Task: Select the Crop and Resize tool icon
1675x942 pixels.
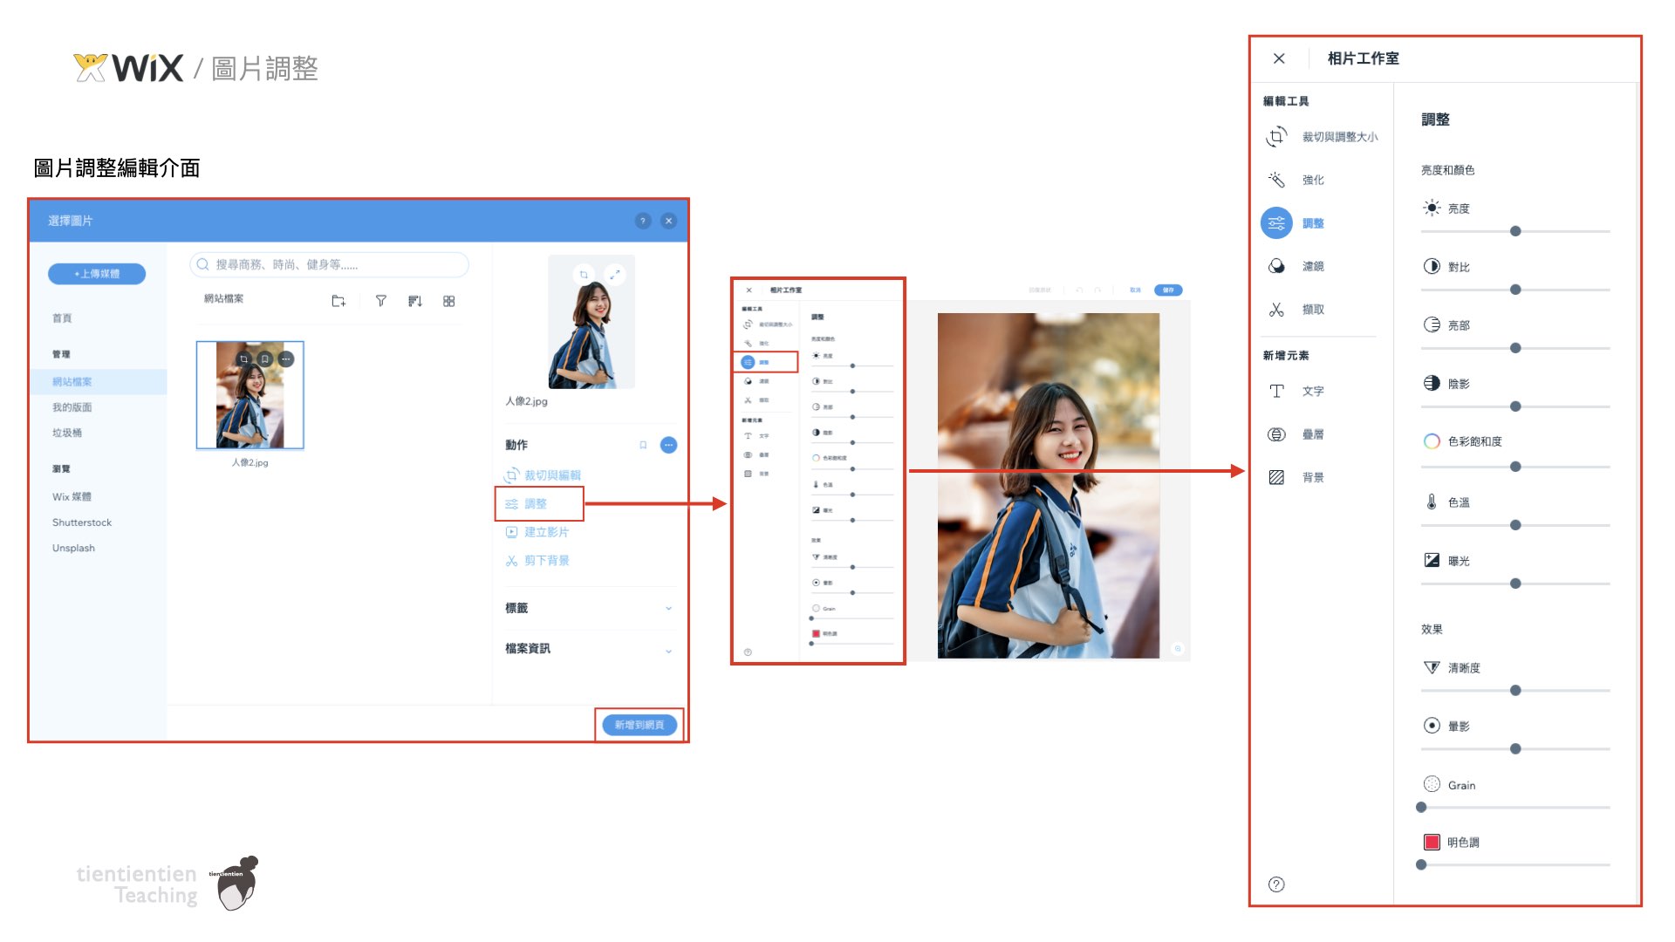Action: tap(1276, 137)
